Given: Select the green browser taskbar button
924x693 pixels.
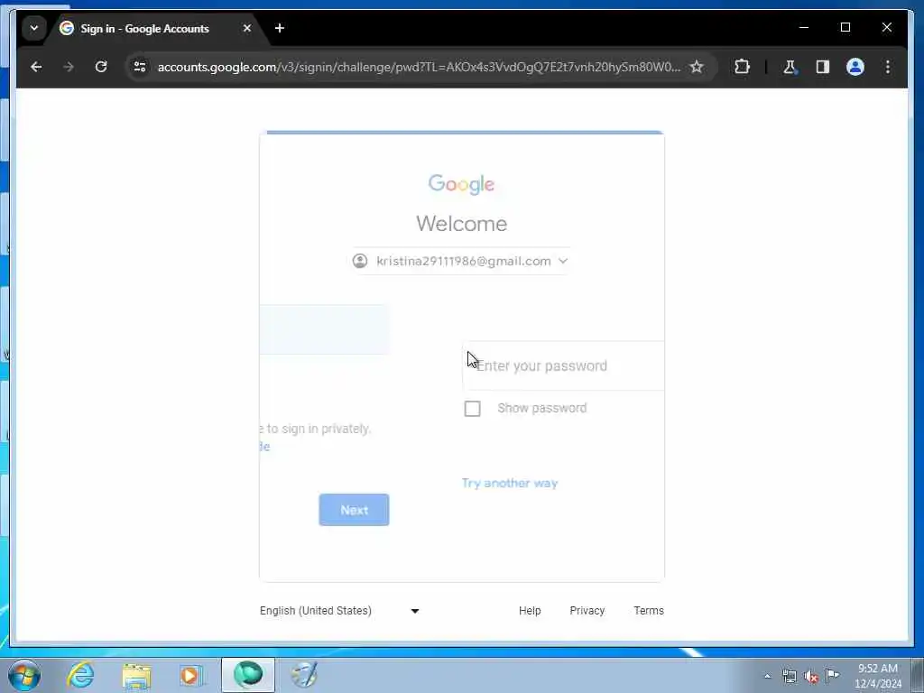Looking at the screenshot, I should tap(248, 675).
